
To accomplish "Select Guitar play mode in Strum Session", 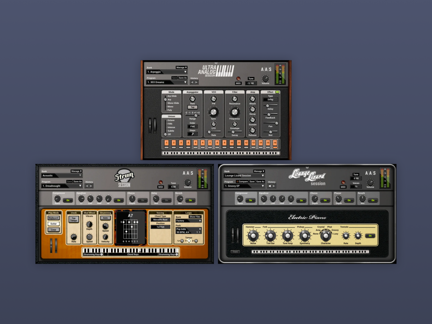I will click(x=54, y=224).
